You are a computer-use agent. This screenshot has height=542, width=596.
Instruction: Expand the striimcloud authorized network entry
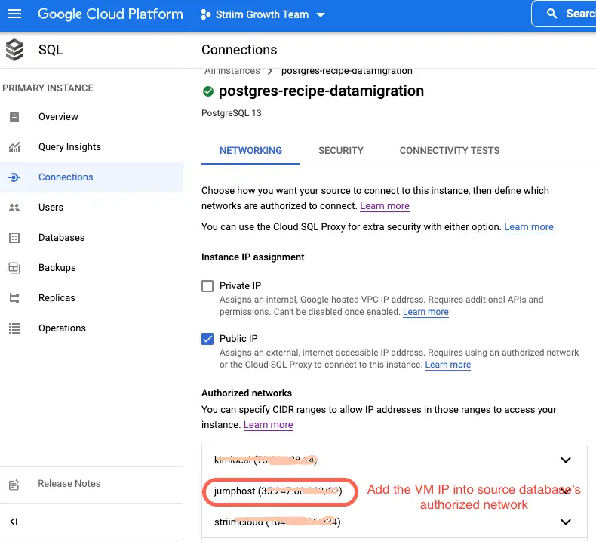566,522
